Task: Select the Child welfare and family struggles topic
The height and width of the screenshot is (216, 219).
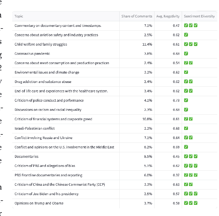Action: click(41, 44)
